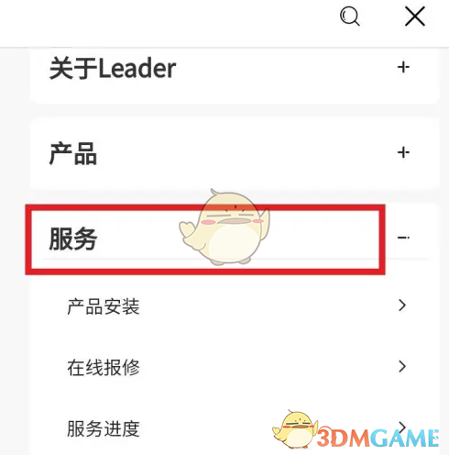Open 在线报修 arrow chevron
Viewport: 449px width, 455px height.
(x=402, y=366)
